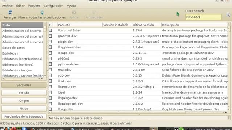Toggle the python-all-dev checkbox
232x130 pixels.
pyautogui.click(x=50, y=64)
